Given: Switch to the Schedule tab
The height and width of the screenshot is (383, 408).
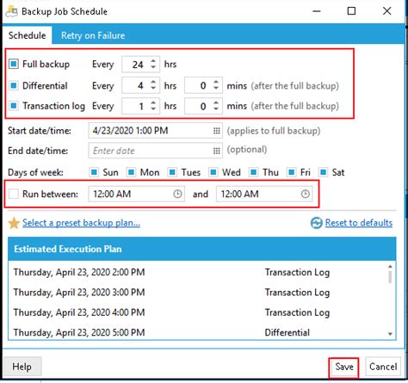Looking at the screenshot, I should coord(27,35).
